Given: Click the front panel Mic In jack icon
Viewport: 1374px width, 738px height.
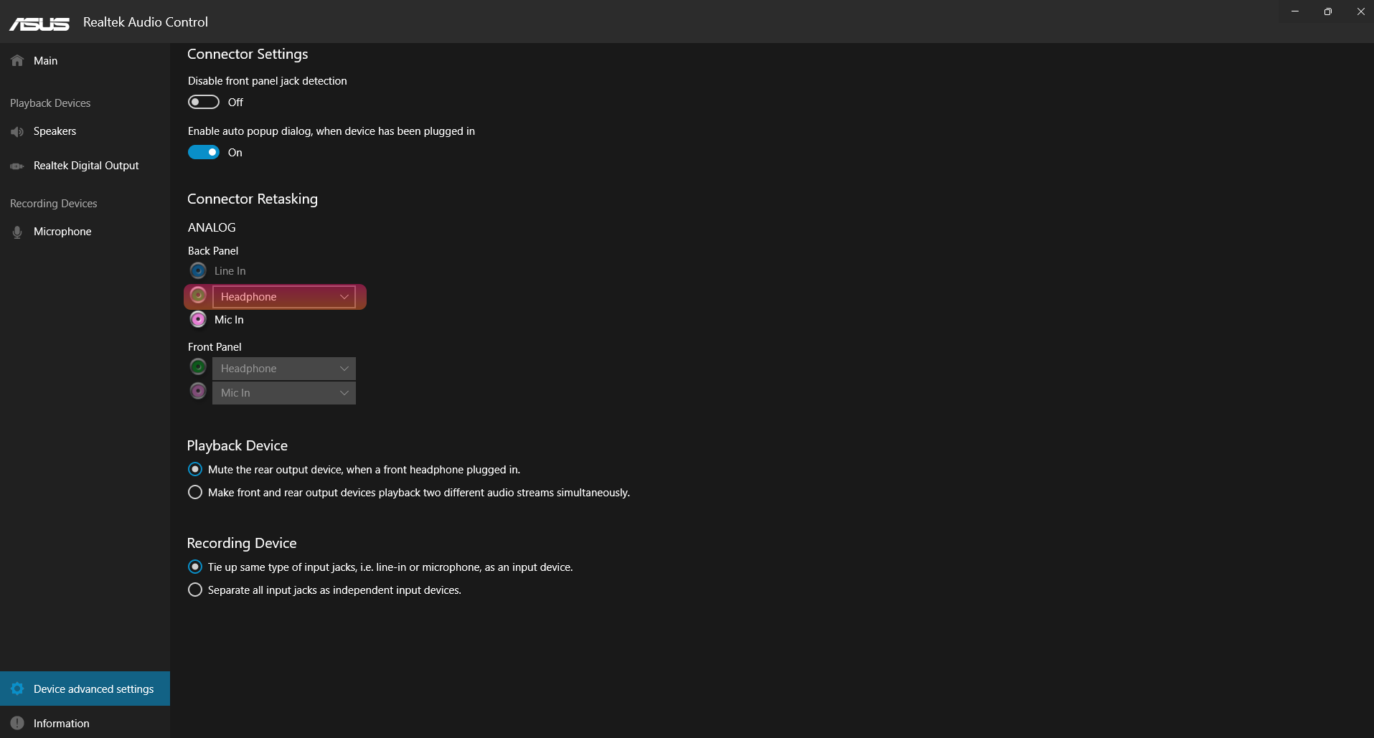Looking at the screenshot, I should pyautogui.click(x=198, y=391).
